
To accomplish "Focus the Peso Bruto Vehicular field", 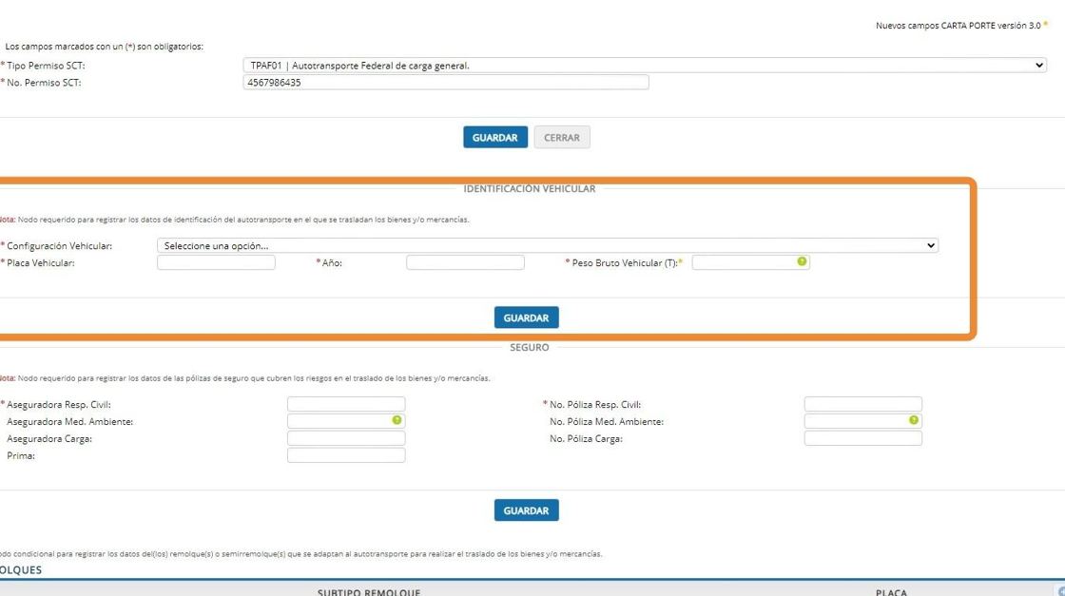I will click(750, 262).
